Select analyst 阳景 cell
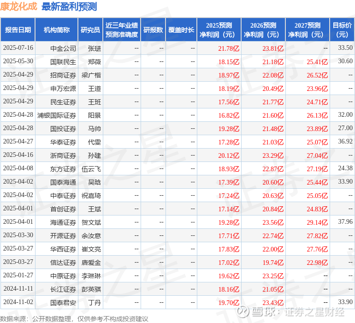The width and height of the screenshot is (355, 323). pyautogui.click(x=90, y=115)
